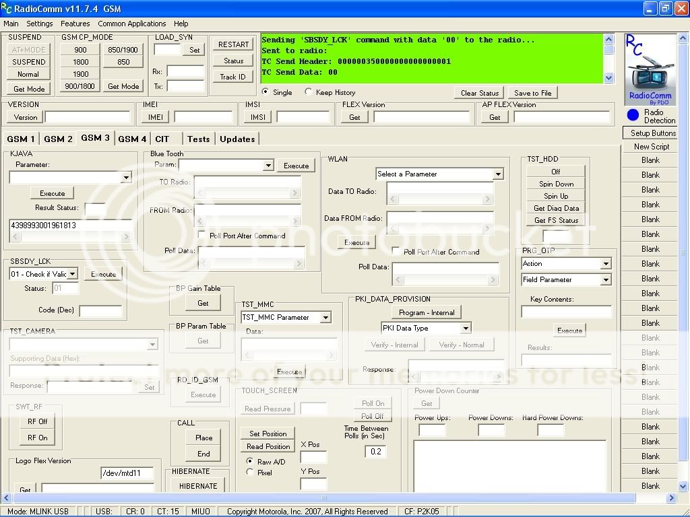
Task: Click the RadioComm logo image
Action: (650, 69)
